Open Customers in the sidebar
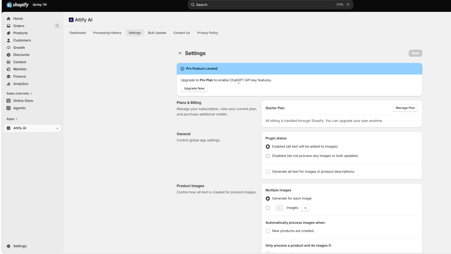This screenshot has width=451, height=254. (32, 40)
